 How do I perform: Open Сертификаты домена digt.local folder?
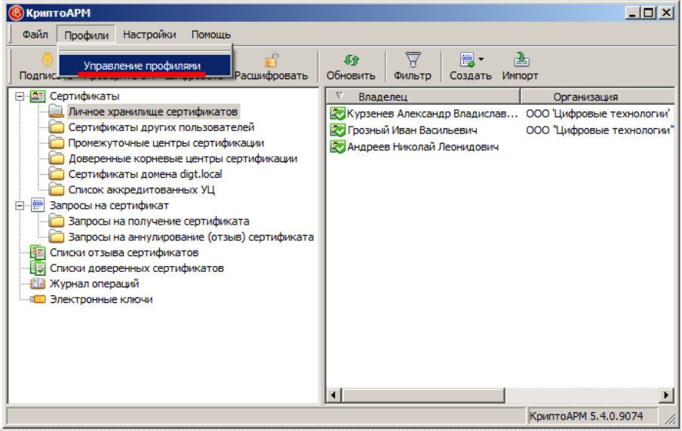145,174
